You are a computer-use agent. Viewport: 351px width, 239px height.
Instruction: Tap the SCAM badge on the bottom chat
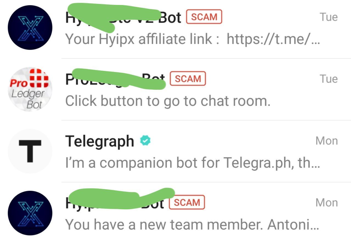187,202
